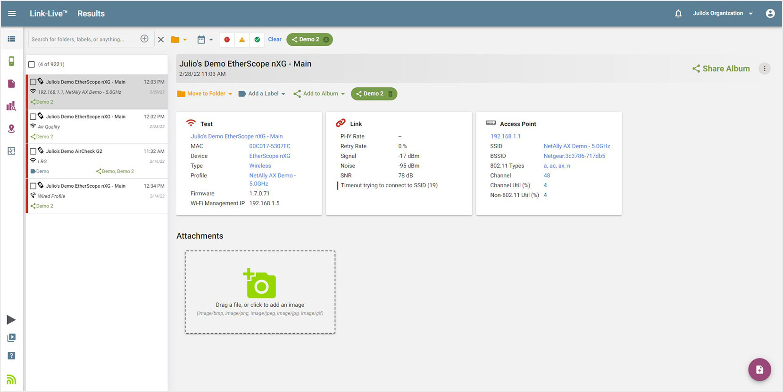This screenshot has width=783, height=392.
Task: Check the 12:03 PM EtherScope result checkbox
Action: pos(33,82)
